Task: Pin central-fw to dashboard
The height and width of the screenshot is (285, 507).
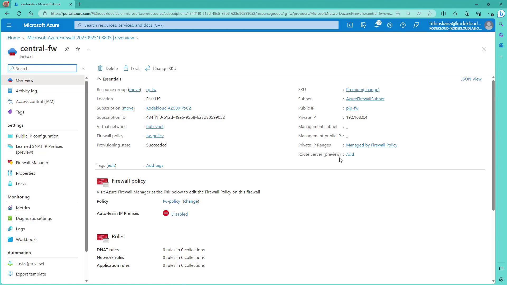Action: pyautogui.click(x=67, y=49)
